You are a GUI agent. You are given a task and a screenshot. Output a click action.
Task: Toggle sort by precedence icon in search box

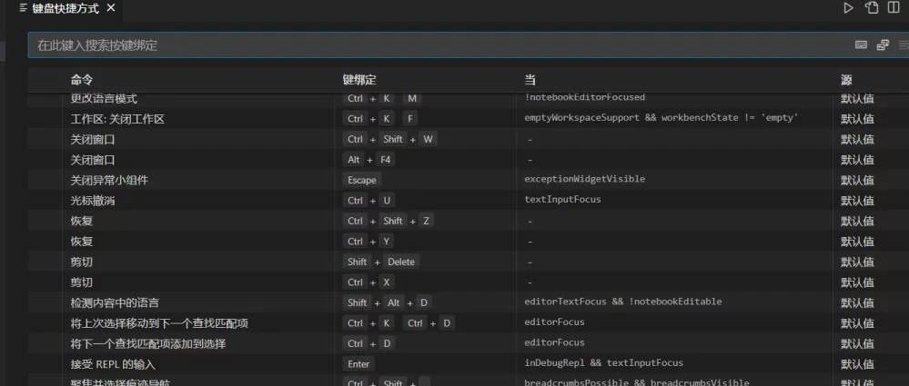[883, 45]
